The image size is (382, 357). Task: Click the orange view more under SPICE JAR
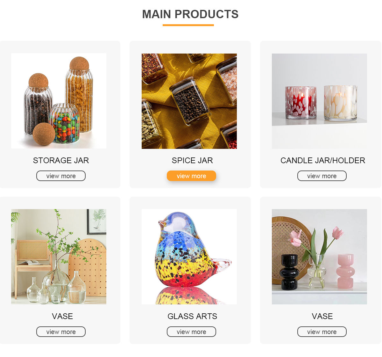tap(191, 176)
